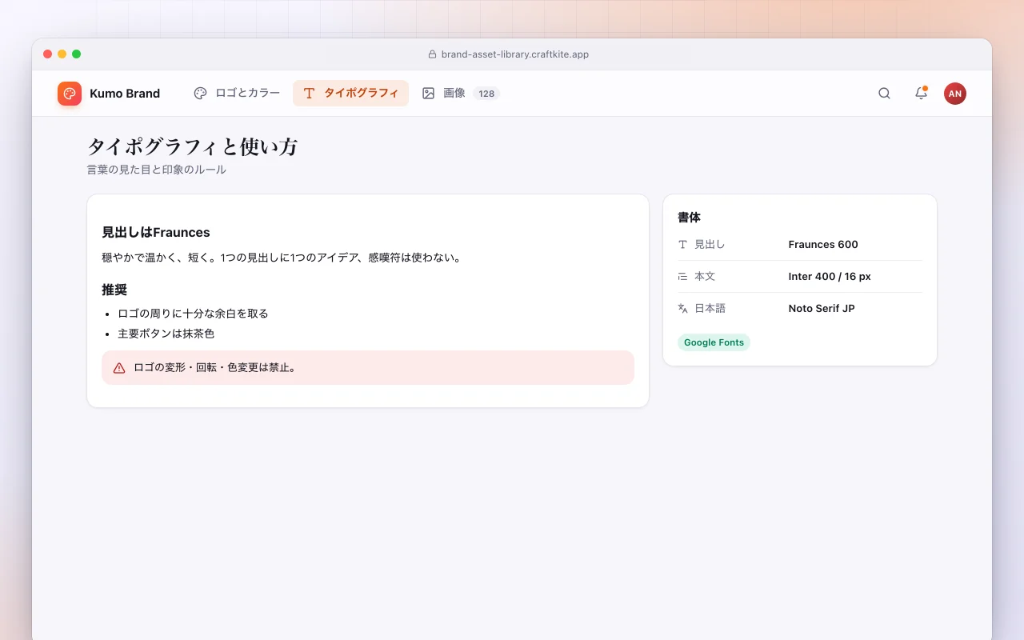Click the value Noto Serif JP

pyautogui.click(x=822, y=309)
